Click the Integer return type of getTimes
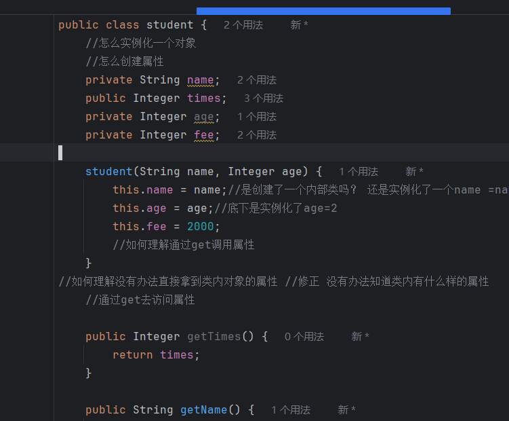The image size is (509, 421). point(157,337)
